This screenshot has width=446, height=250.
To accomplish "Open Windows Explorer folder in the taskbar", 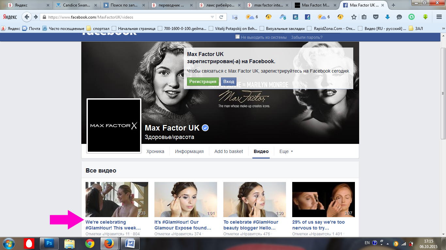I will 70,243.
